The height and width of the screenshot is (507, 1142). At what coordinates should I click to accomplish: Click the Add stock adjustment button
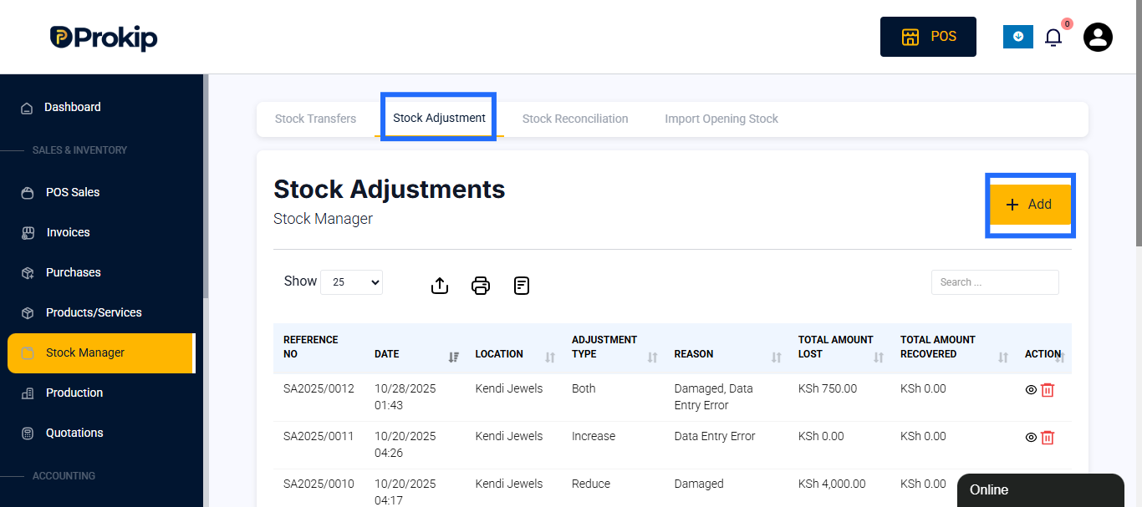pos(1030,205)
